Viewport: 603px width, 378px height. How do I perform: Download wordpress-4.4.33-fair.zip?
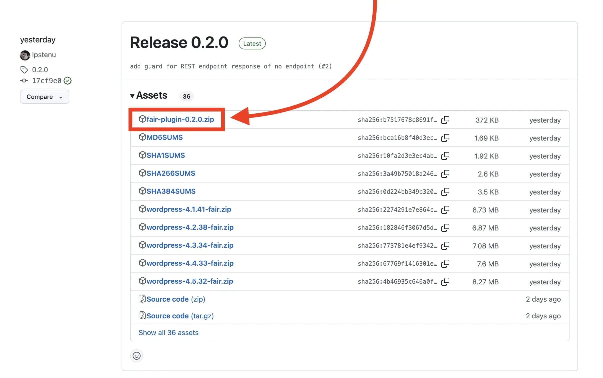[190, 263]
